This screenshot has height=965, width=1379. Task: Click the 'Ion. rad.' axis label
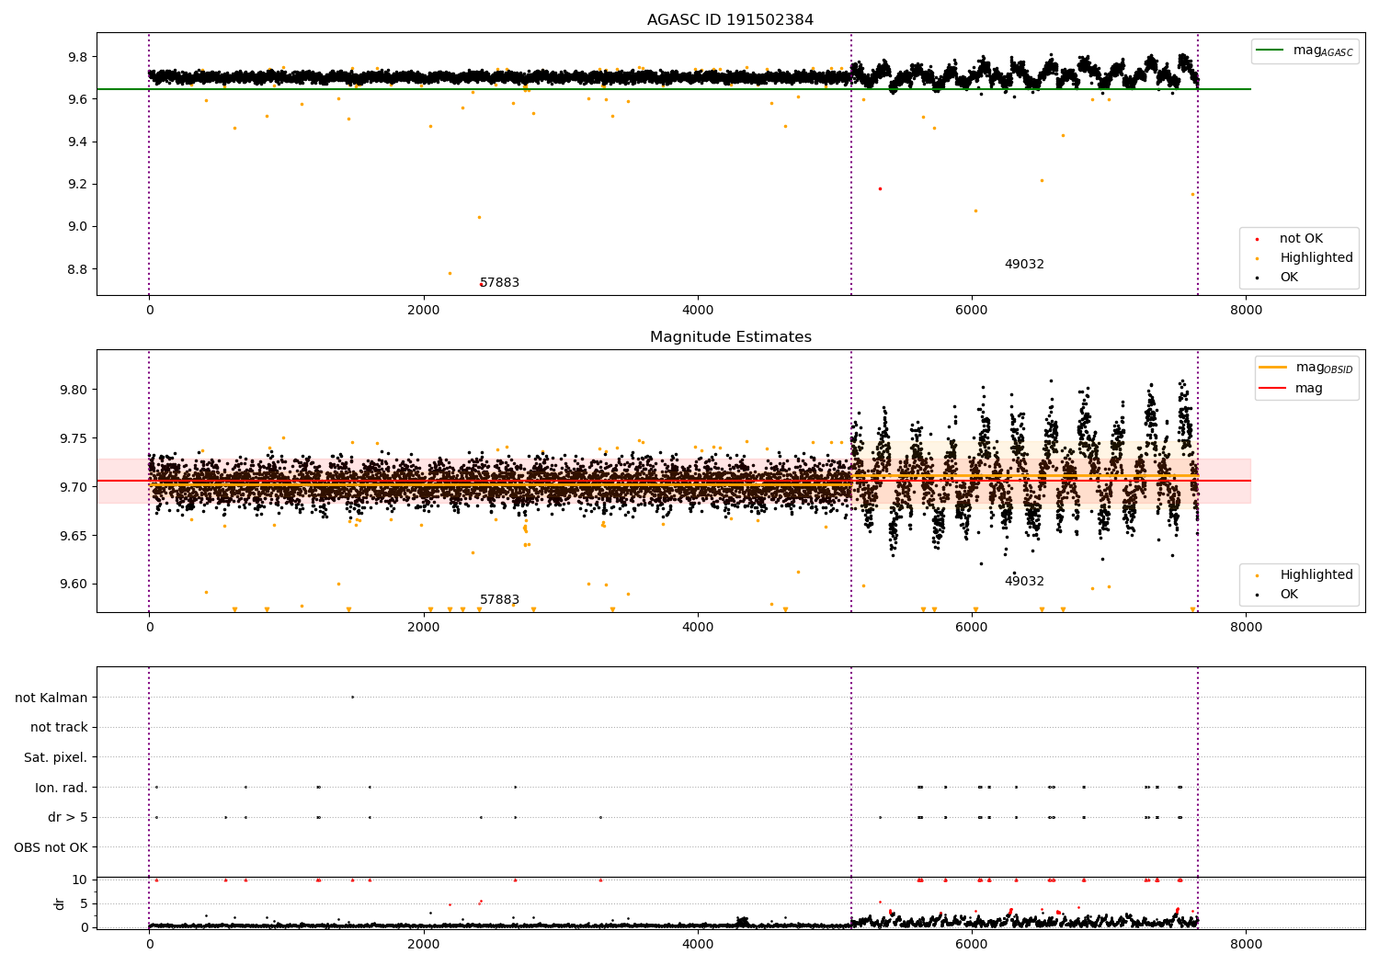coord(62,788)
